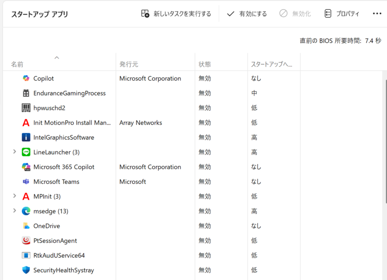Expand the LineLauncher (3) group
387x280 pixels.
15,152
